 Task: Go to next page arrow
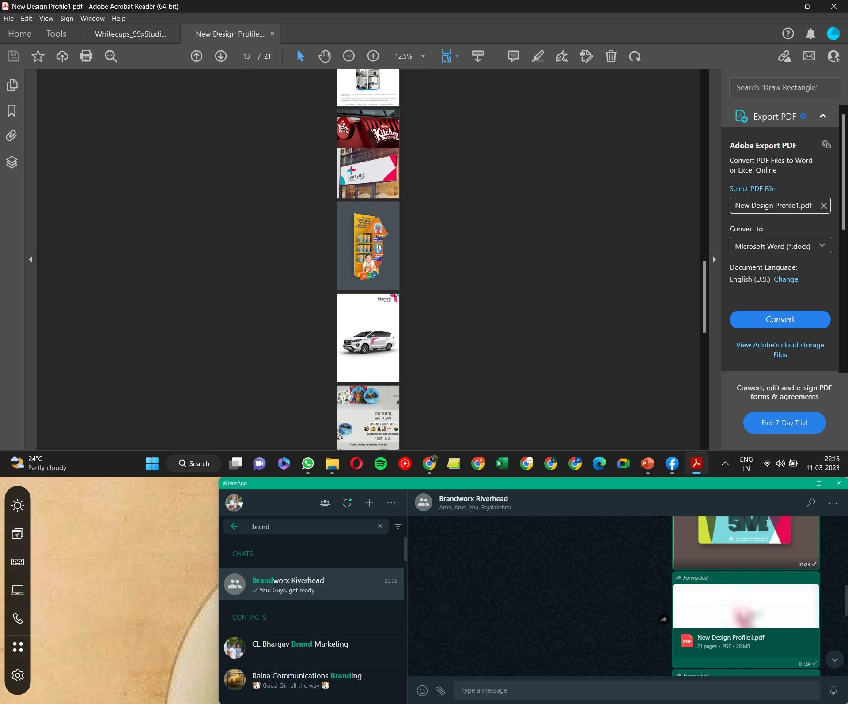coord(221,56)
